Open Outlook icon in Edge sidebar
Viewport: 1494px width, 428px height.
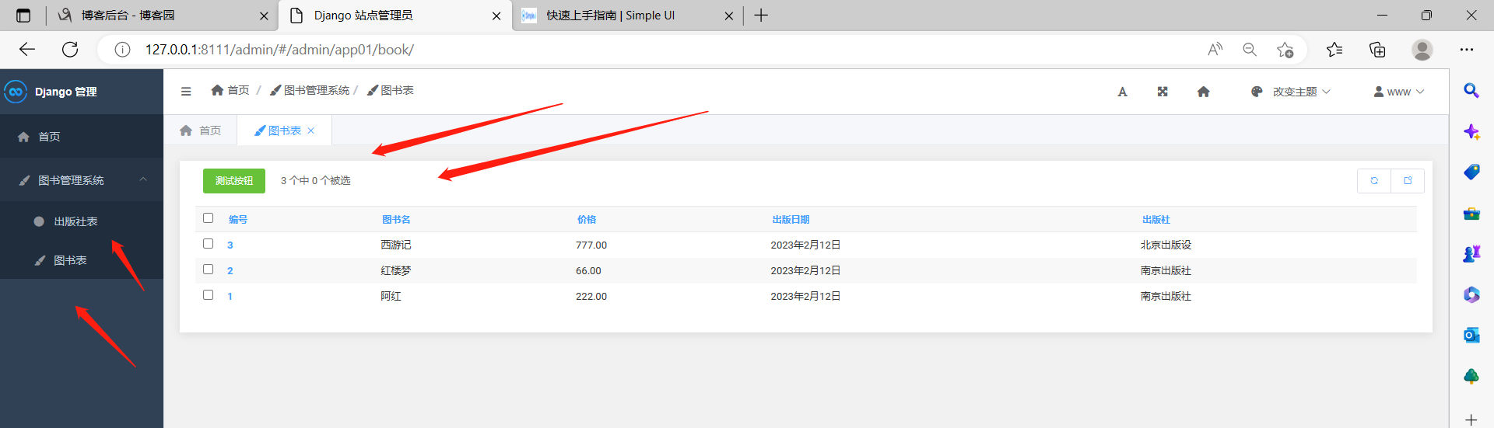click(x=1471, y=336)
